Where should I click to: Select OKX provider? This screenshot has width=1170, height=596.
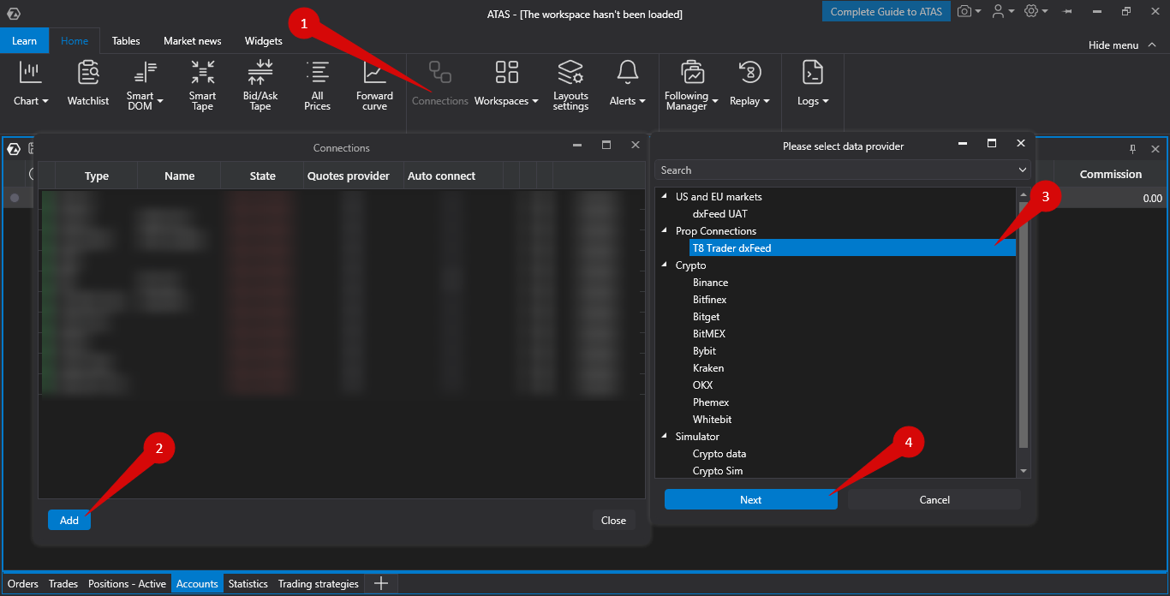click(703, 384)
